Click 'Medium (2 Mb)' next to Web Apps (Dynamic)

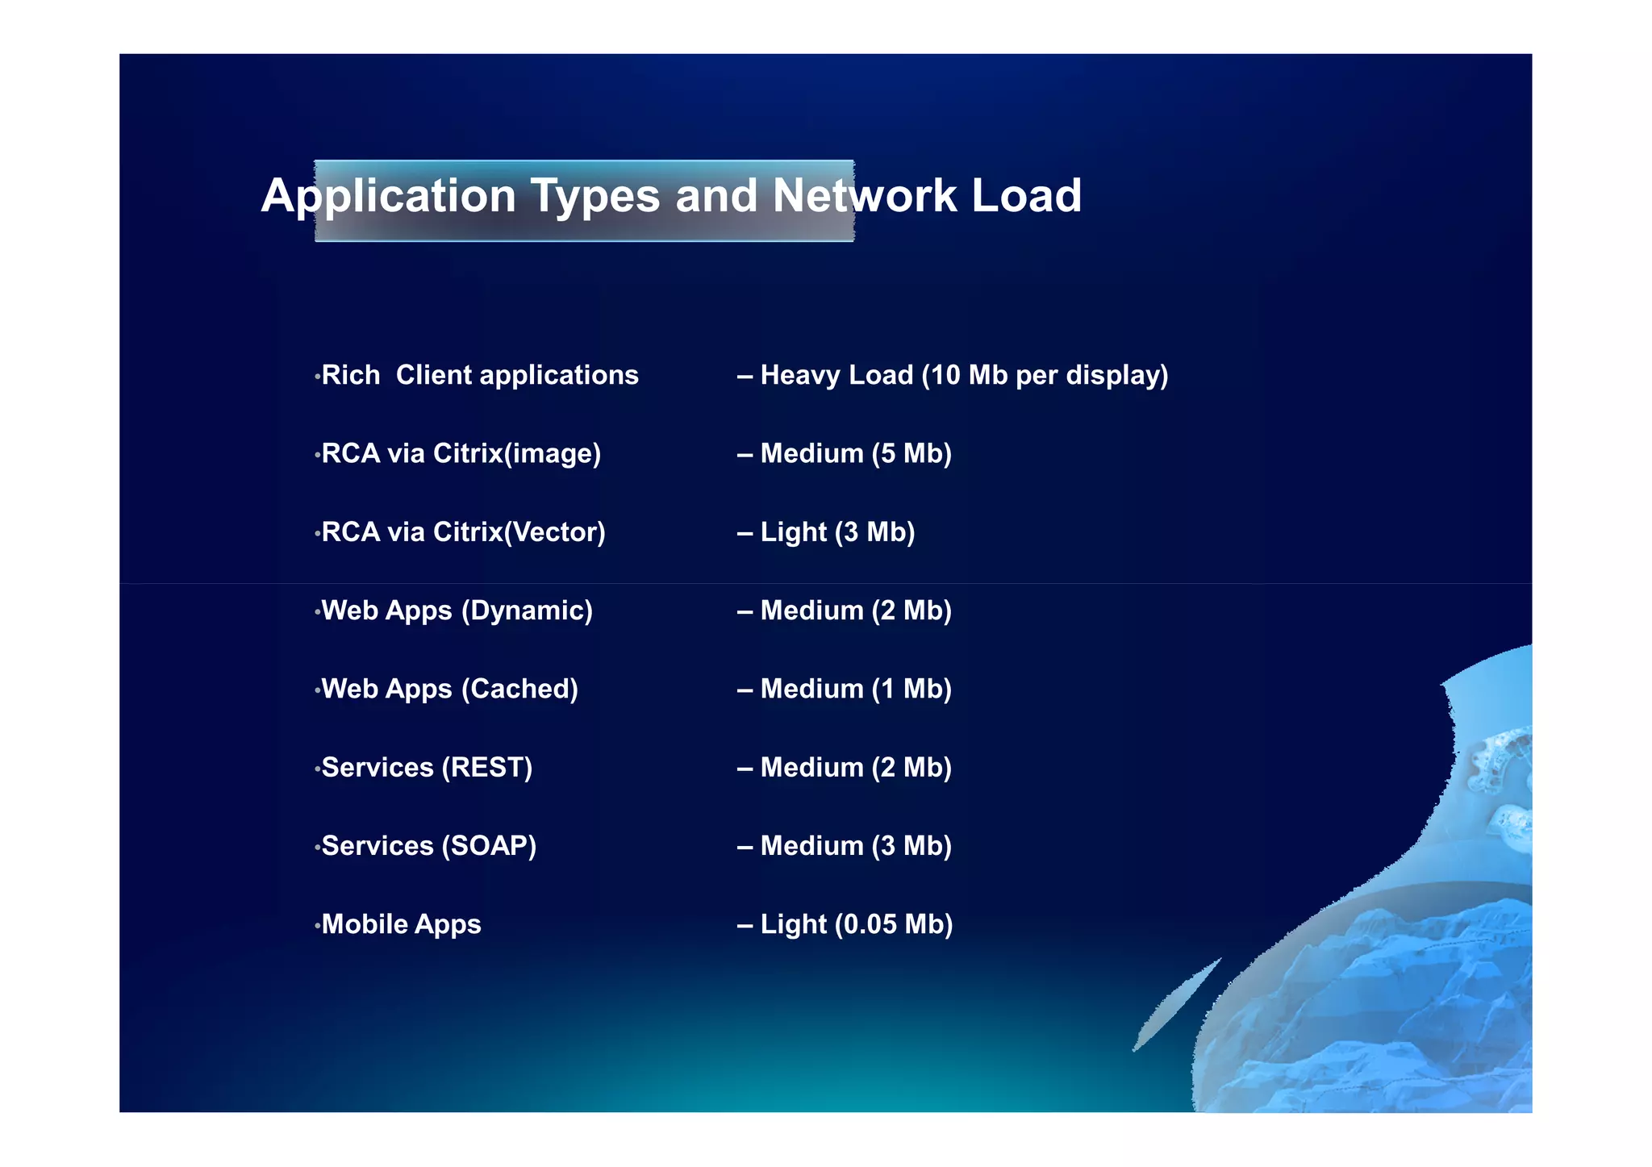click(856, 611)
